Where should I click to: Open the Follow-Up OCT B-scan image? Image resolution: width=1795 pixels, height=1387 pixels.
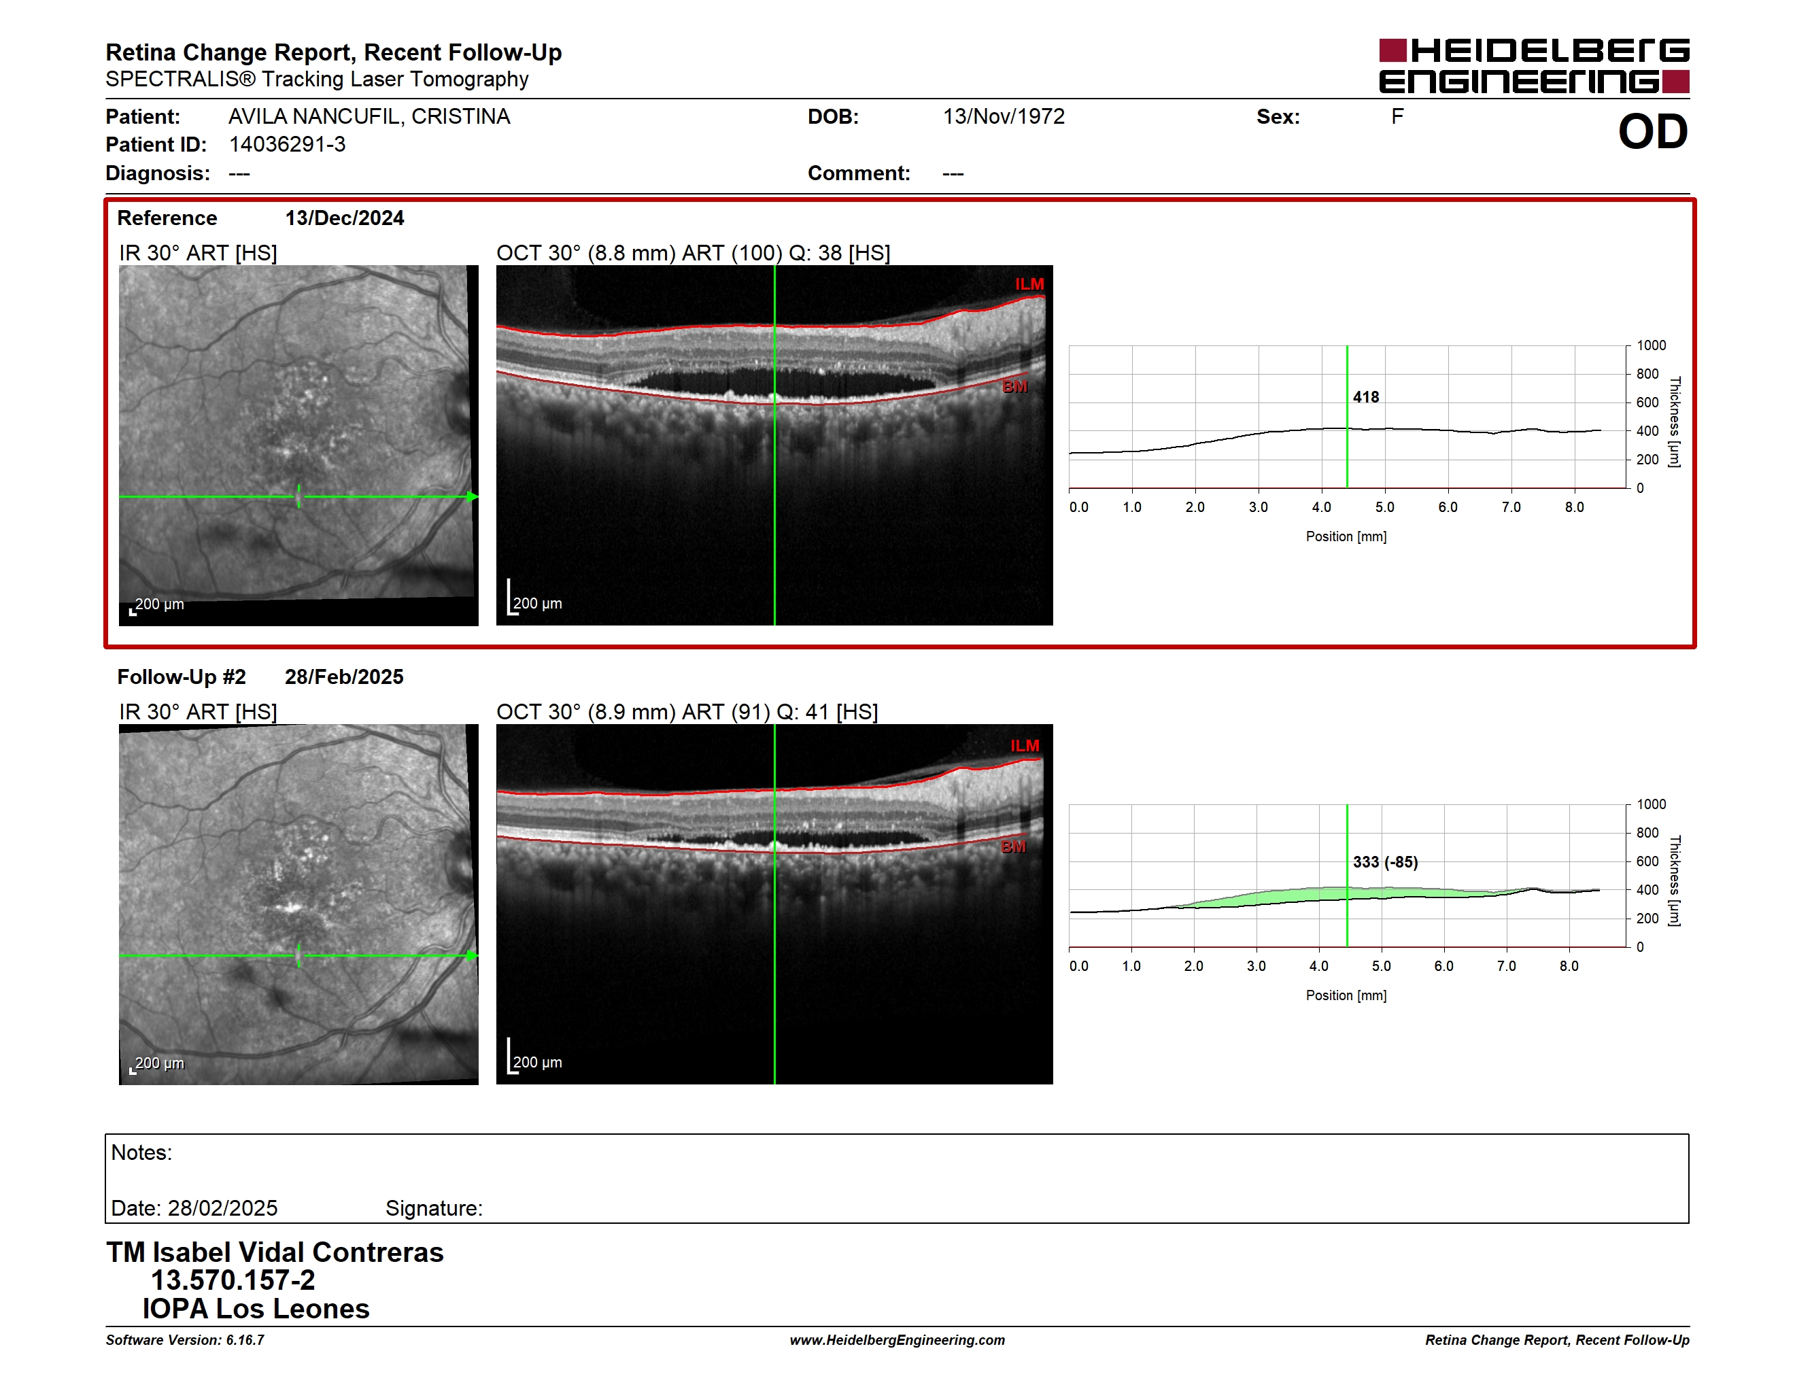[774, 904]
